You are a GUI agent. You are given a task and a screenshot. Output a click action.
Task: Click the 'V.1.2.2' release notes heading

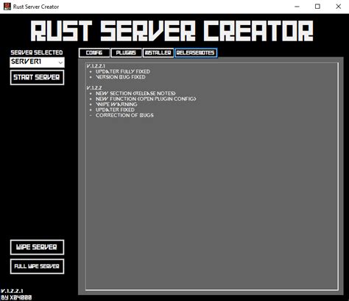click(94, 88)
